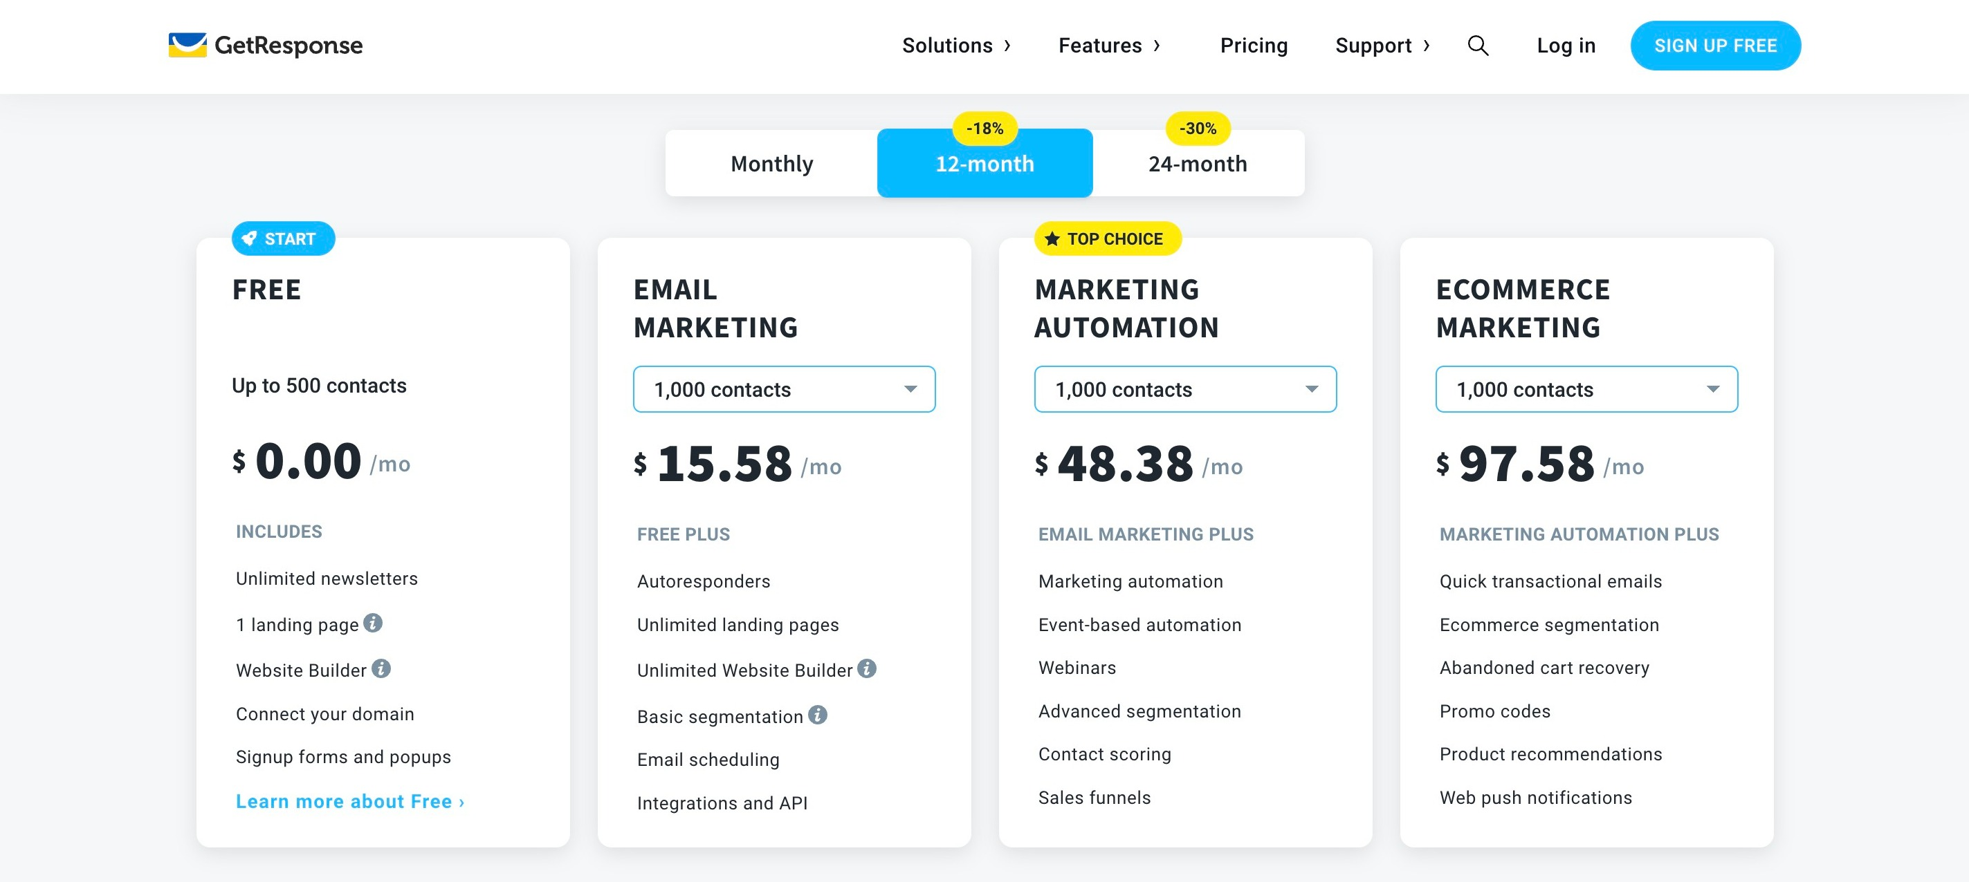This screenshot has height=882, width=1969.
Task: Click Learn more about Free link
Action: tap(350, 801)
